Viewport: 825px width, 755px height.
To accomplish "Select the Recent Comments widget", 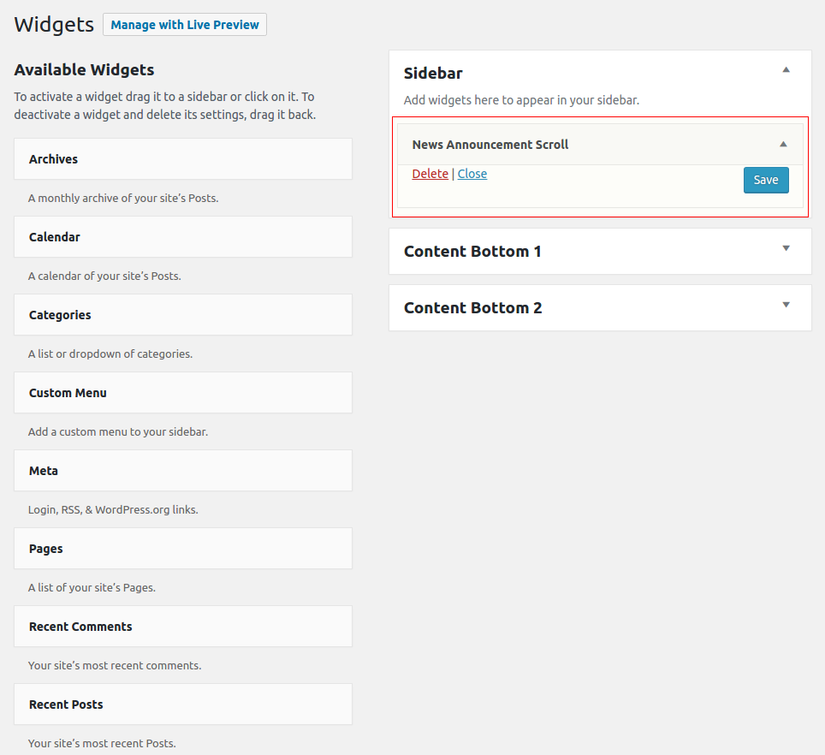I will (183, 626).
